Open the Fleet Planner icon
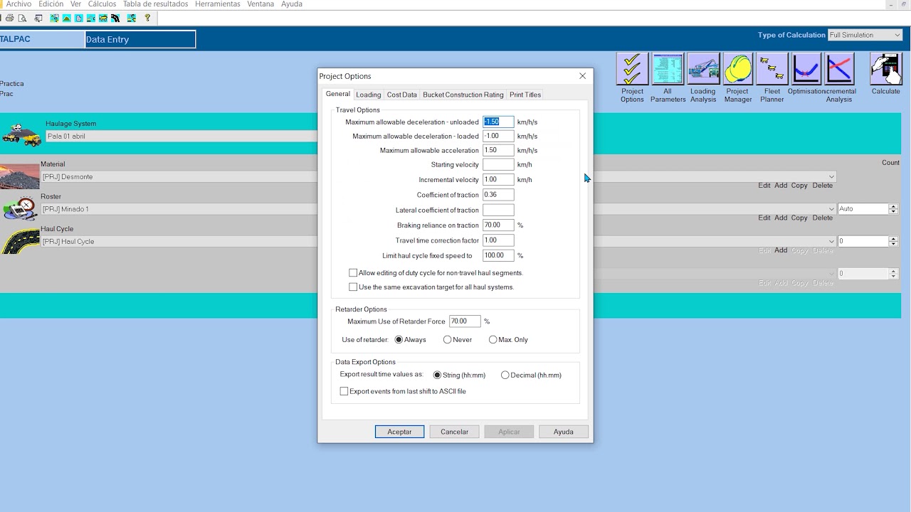This screenshot has height=512, width=911. coord(772,69)
